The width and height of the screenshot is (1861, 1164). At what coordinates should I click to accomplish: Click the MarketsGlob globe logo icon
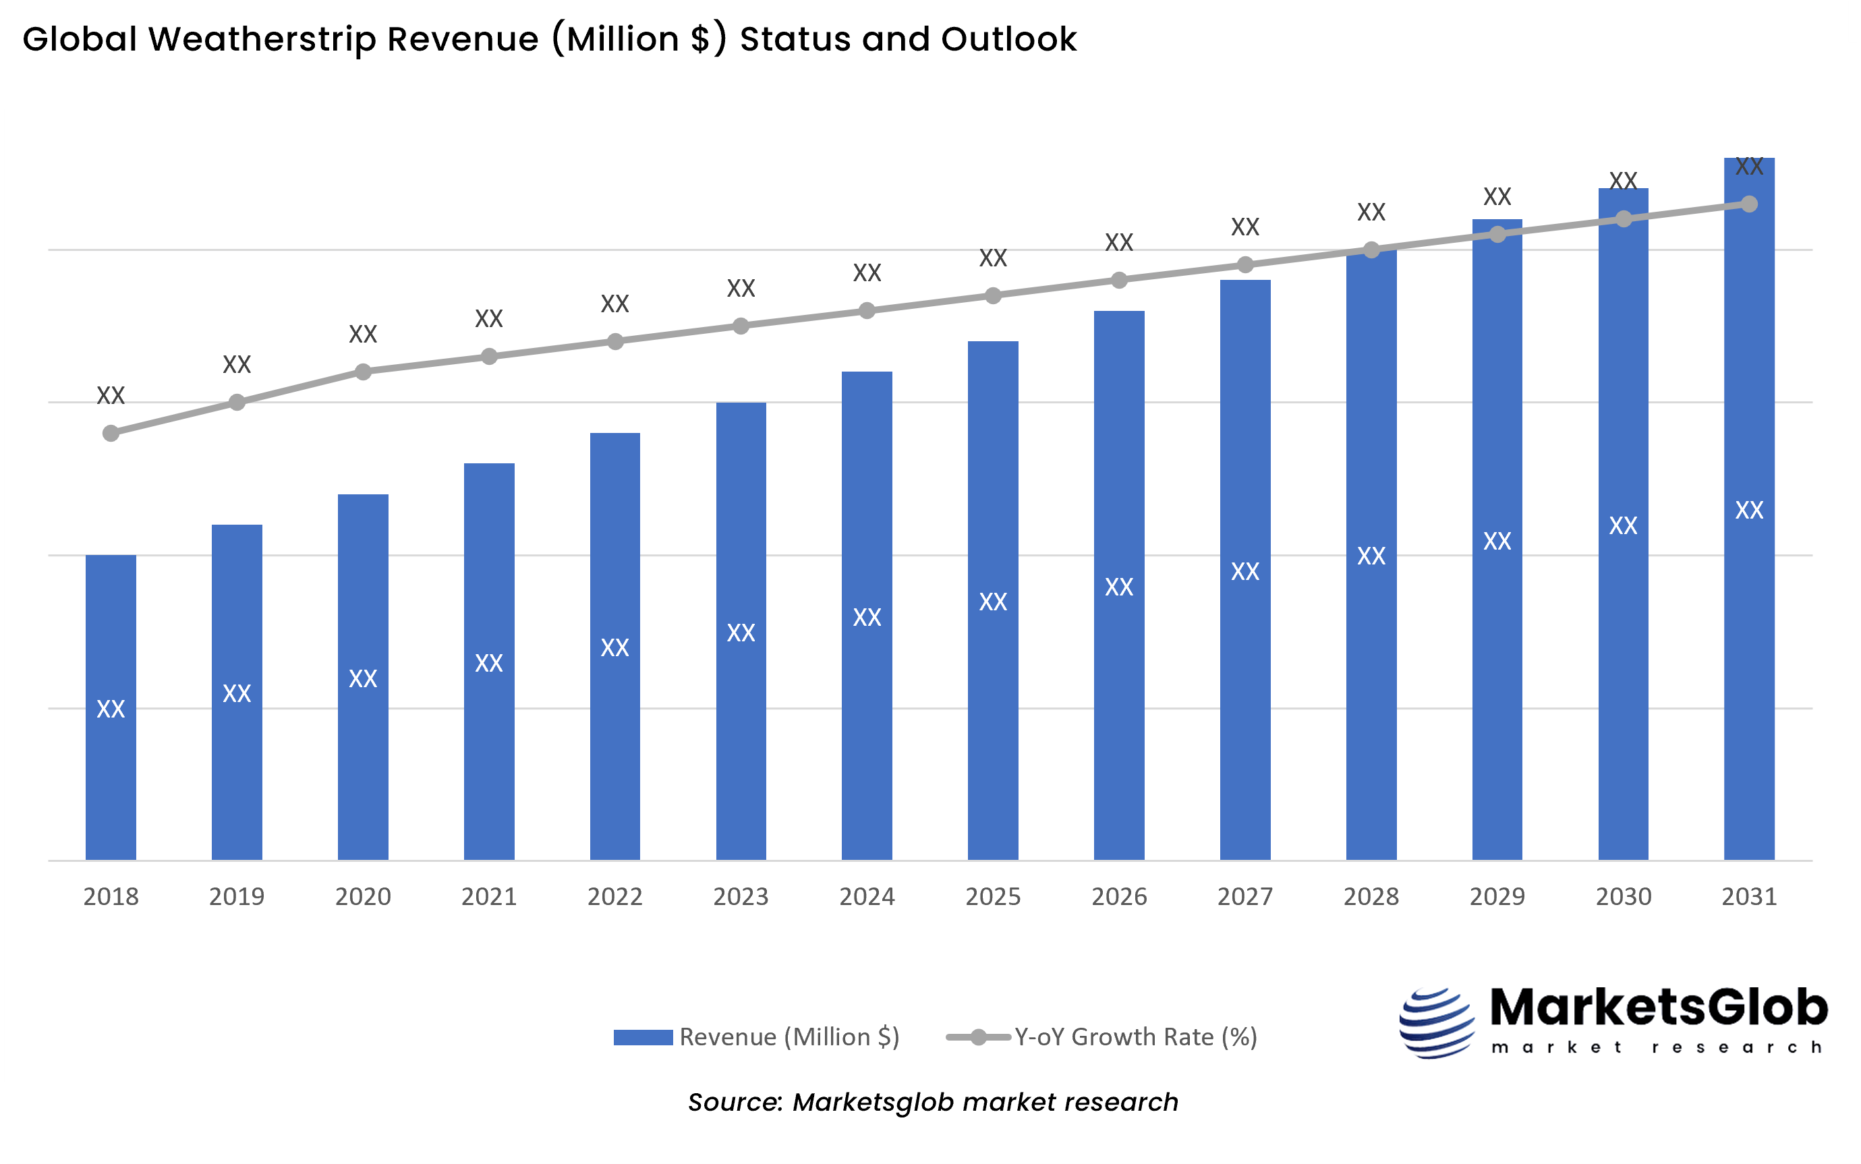1437,1023
